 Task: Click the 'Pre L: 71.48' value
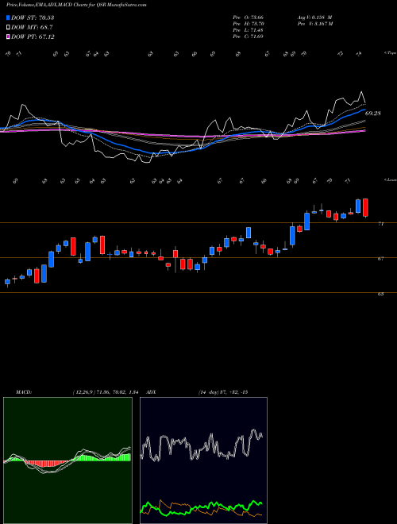click(248, 30)
